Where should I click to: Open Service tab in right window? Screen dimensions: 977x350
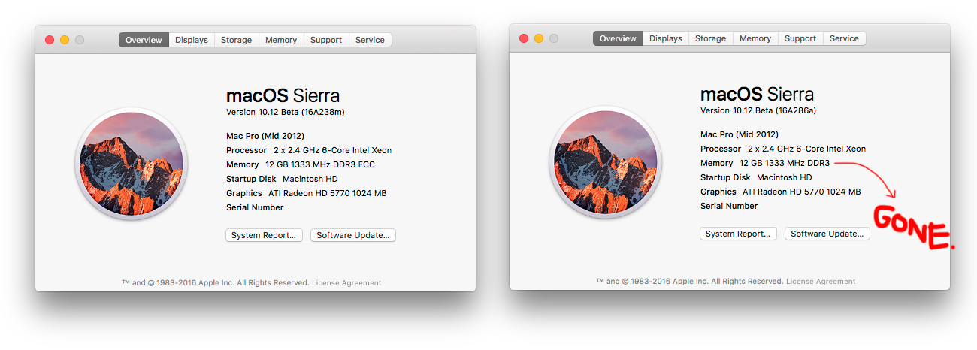845,38
